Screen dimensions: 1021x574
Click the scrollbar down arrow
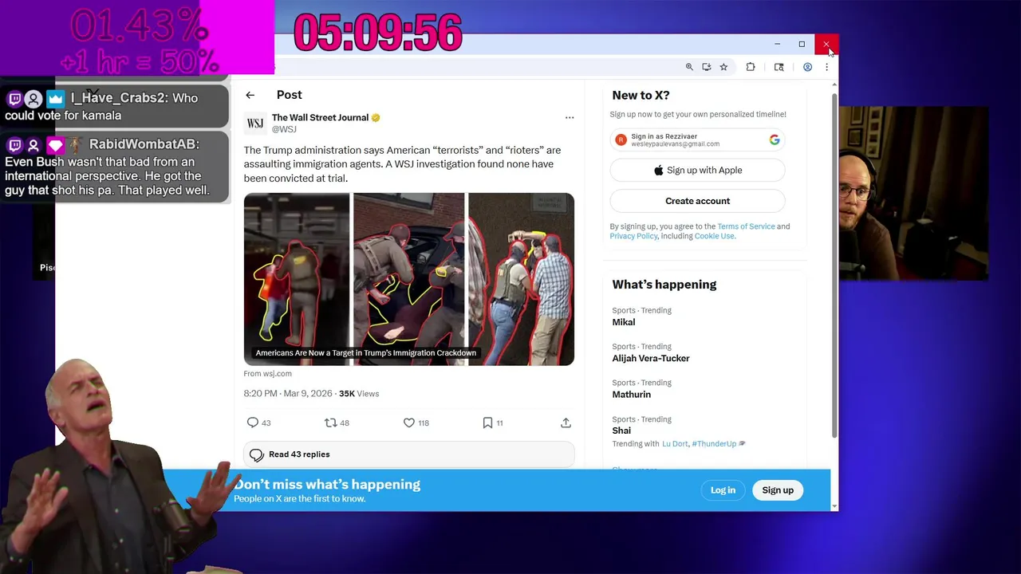[x=834, y=505]
